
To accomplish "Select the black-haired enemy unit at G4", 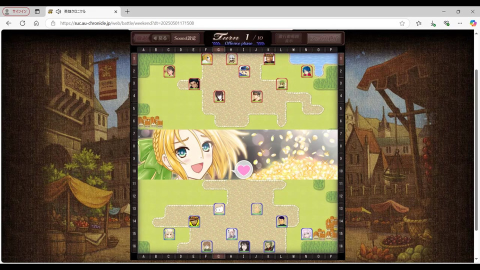I will click(219, 96).
